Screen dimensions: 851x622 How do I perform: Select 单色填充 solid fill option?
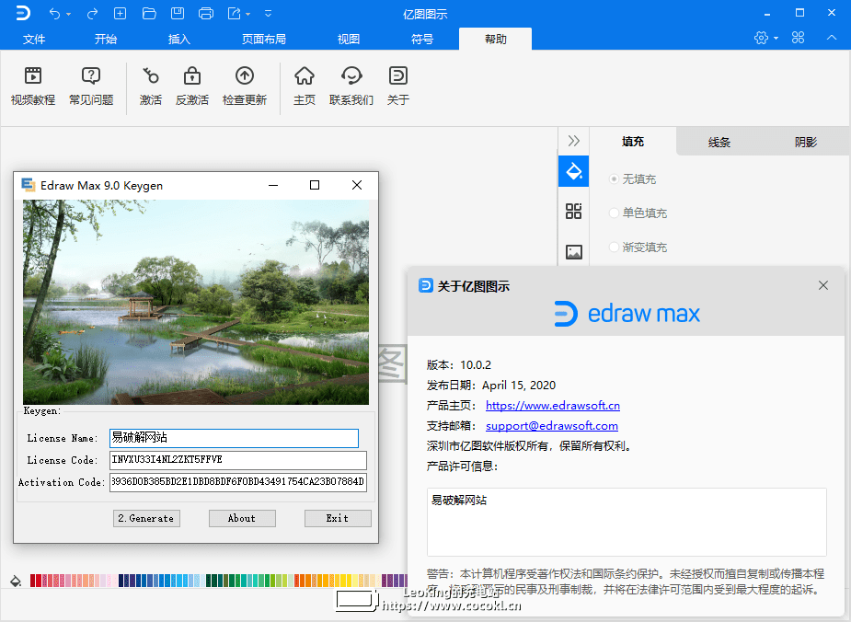tap(638, 213)
